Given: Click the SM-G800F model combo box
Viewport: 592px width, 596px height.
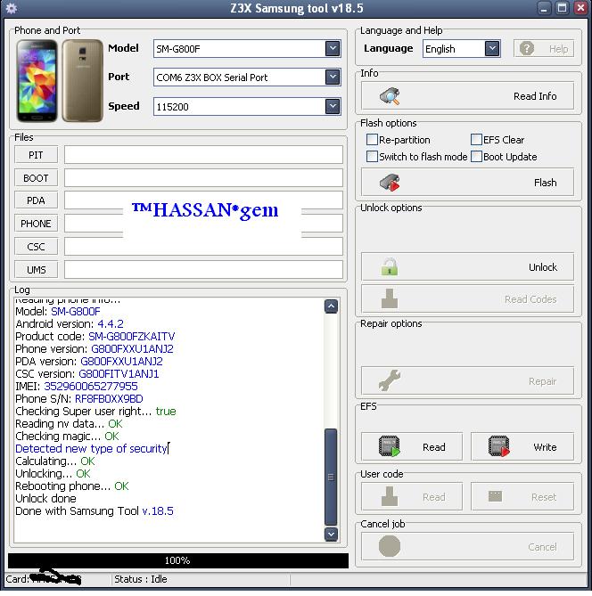Looking at the screenshot, I should pos(247,49).
